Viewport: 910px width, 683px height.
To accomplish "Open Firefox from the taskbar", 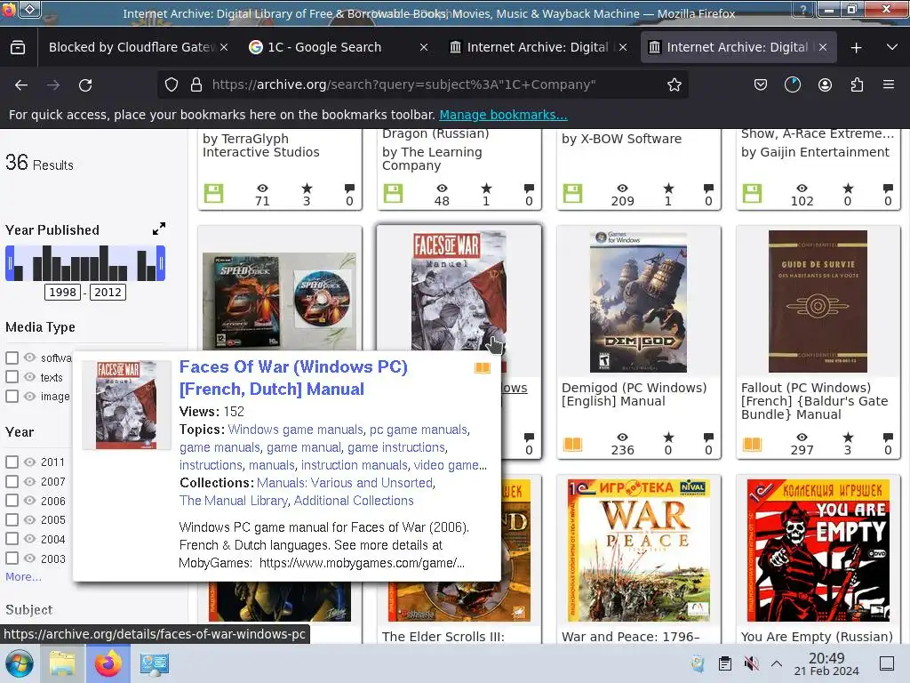I will click(108, 663).
